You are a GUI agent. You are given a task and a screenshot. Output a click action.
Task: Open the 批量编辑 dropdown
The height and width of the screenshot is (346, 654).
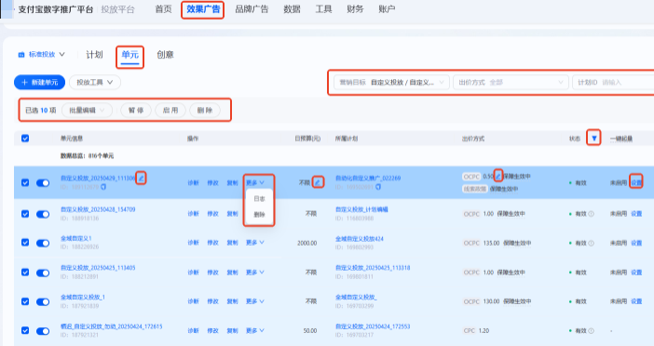pyautogui.click(x=87, y=111)
